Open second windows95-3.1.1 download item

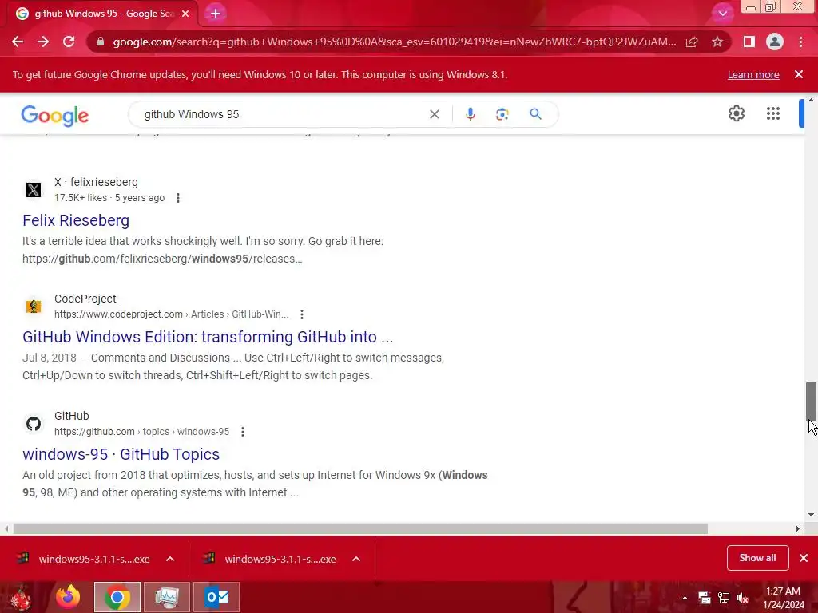point(271,559)
